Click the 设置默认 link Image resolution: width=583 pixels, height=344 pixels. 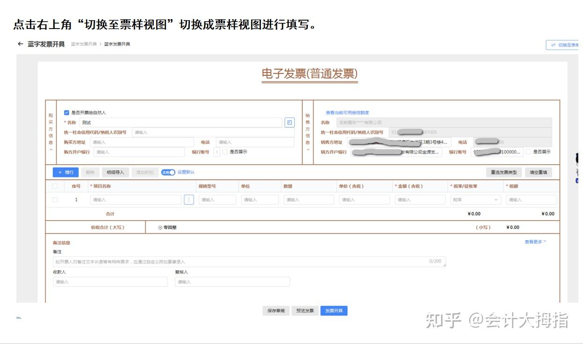click(x=186, y=172)
